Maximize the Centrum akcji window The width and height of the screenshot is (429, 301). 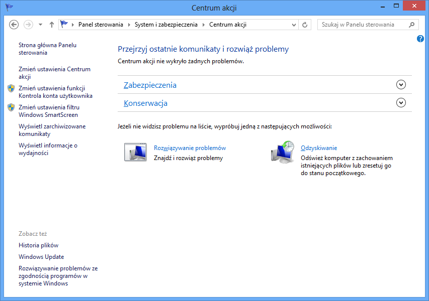pos(396,6)
